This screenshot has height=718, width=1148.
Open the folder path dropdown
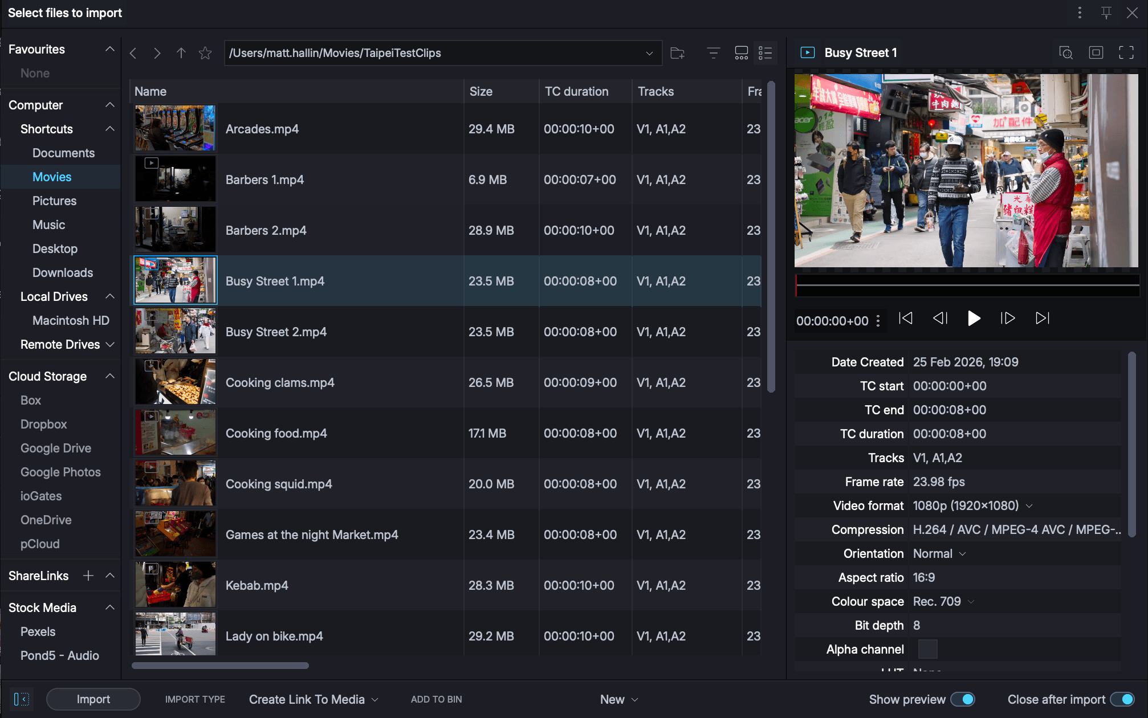pyautogui.click(x=649, y=53)
